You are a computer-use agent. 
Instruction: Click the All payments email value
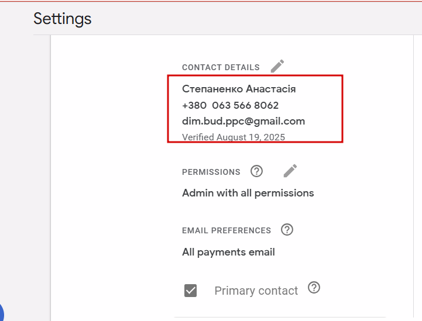[x=228, y=252]
